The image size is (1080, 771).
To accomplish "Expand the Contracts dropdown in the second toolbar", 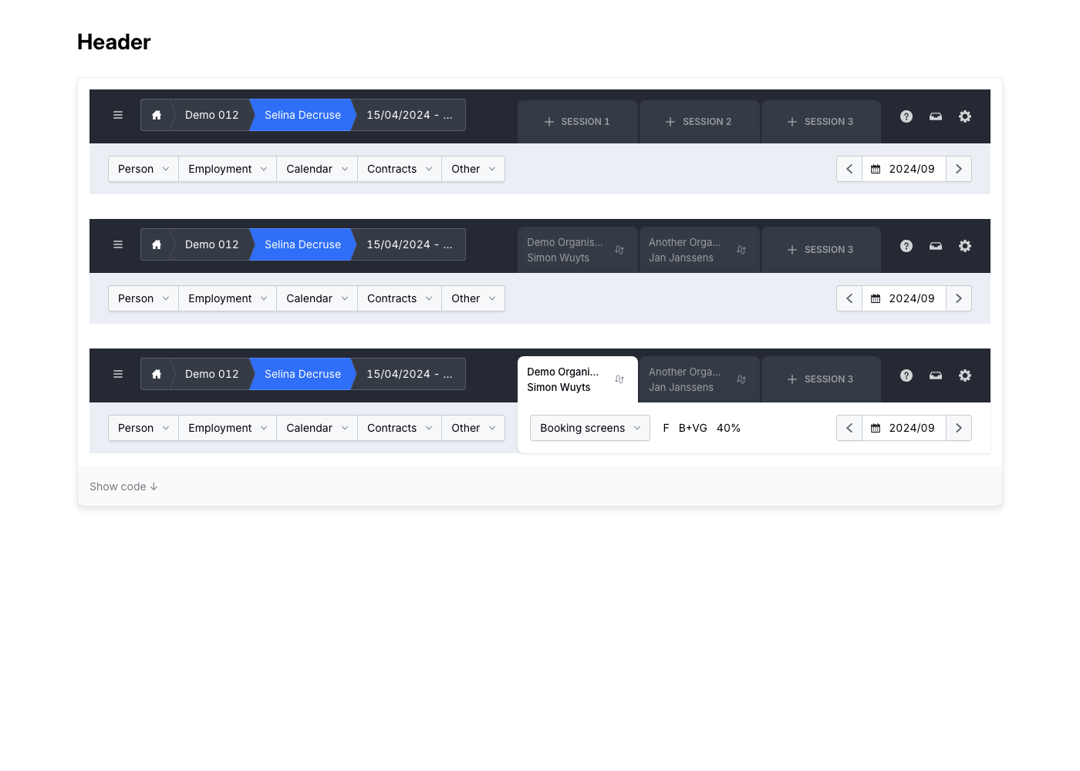I will (399, 298).
